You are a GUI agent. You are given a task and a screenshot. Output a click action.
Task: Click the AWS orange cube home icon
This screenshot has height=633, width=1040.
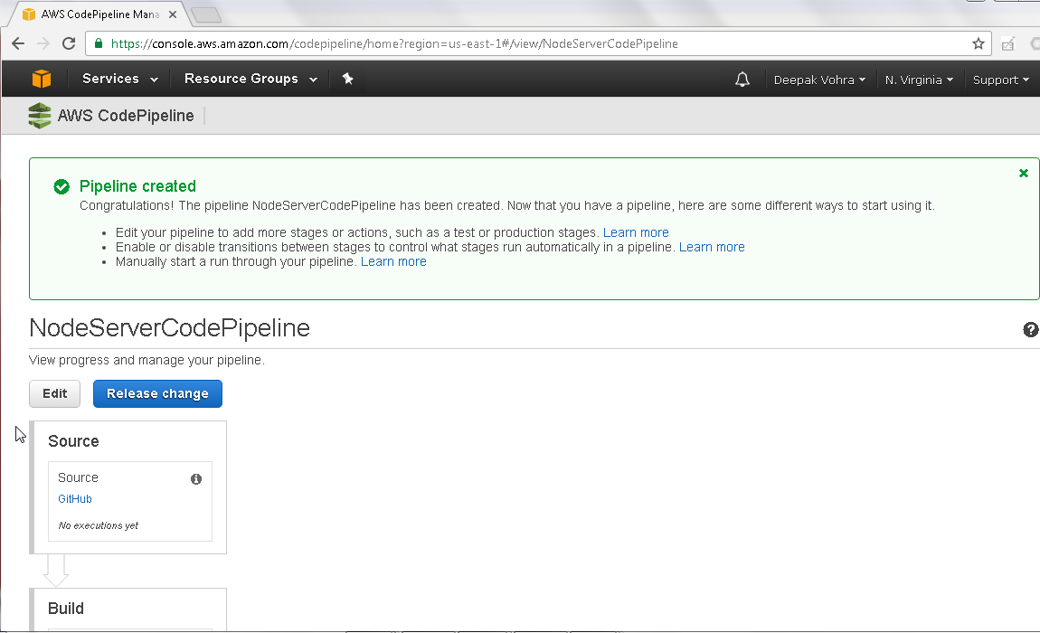coord(41,79)
